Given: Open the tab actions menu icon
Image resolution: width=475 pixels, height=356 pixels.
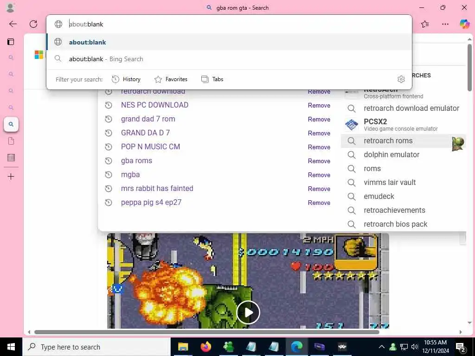Looking at the screenshot, I should [11, 41].
